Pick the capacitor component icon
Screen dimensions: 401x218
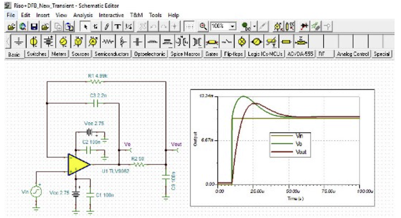point(137,41)
